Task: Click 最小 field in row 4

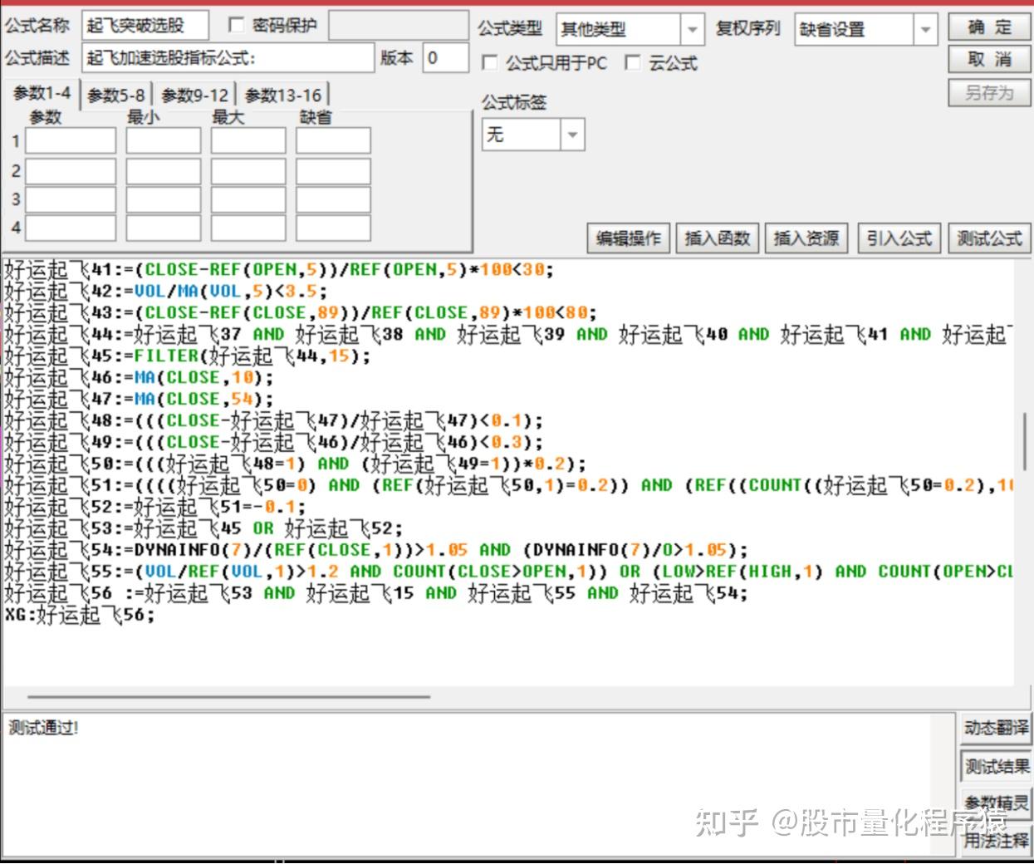Action: 164,227
